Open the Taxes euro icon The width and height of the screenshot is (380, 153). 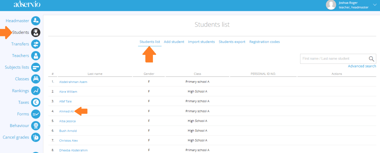(36, 102)
